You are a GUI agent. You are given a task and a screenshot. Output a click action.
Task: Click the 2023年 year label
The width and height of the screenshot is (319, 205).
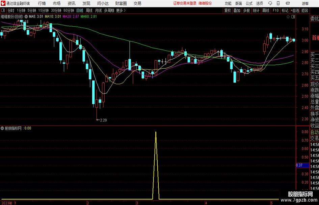[x=6, y=203]
